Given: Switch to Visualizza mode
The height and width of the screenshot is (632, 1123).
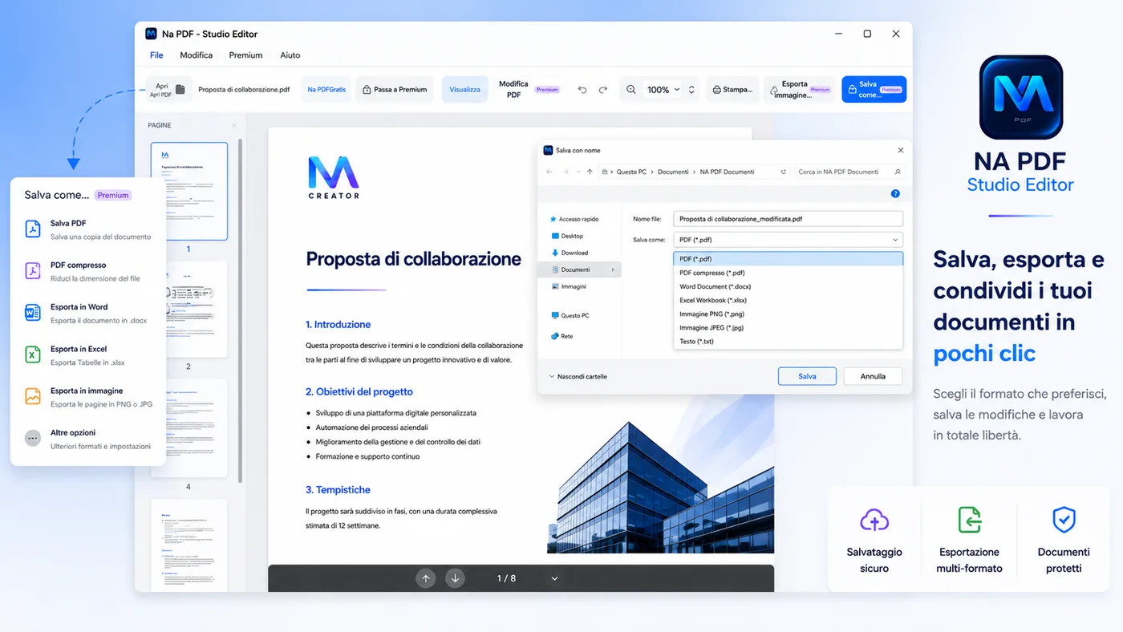Looking at the screenshot, I should 465,90.
